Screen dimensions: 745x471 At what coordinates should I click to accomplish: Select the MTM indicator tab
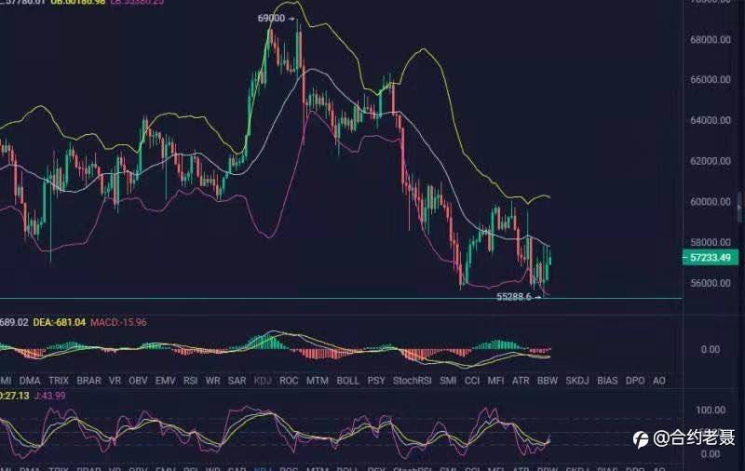[318, 381]
